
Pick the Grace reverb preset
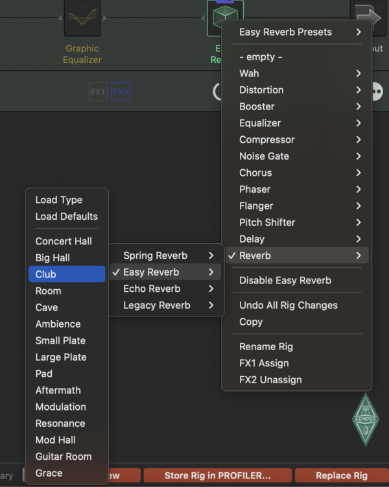[x=67, y=473]
